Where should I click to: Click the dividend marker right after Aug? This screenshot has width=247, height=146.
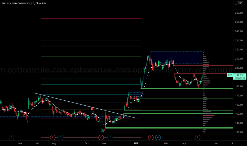60,138
